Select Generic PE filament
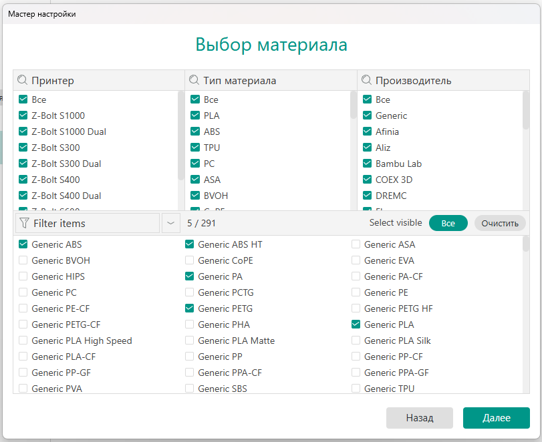 point(356,292)
